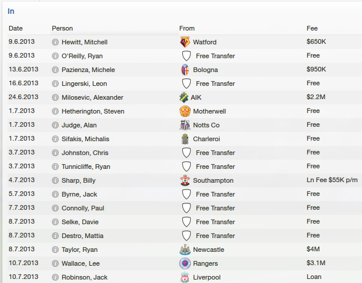
Task: Click the info icon beside Hewitt, Mitchell
Action: (x=55, y=42)
